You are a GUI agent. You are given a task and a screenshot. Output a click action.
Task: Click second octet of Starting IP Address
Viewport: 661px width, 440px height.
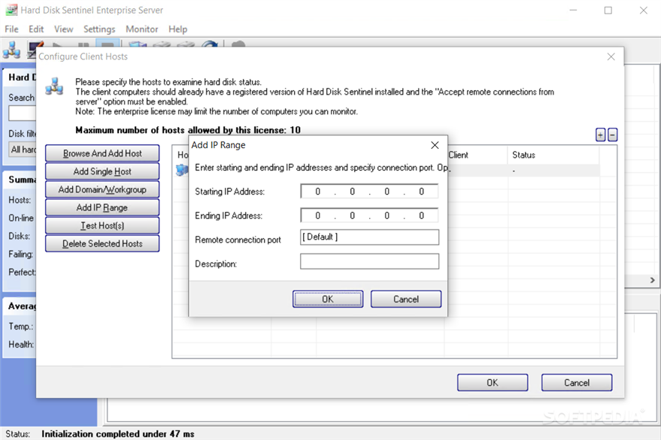(x=353, y=192)
